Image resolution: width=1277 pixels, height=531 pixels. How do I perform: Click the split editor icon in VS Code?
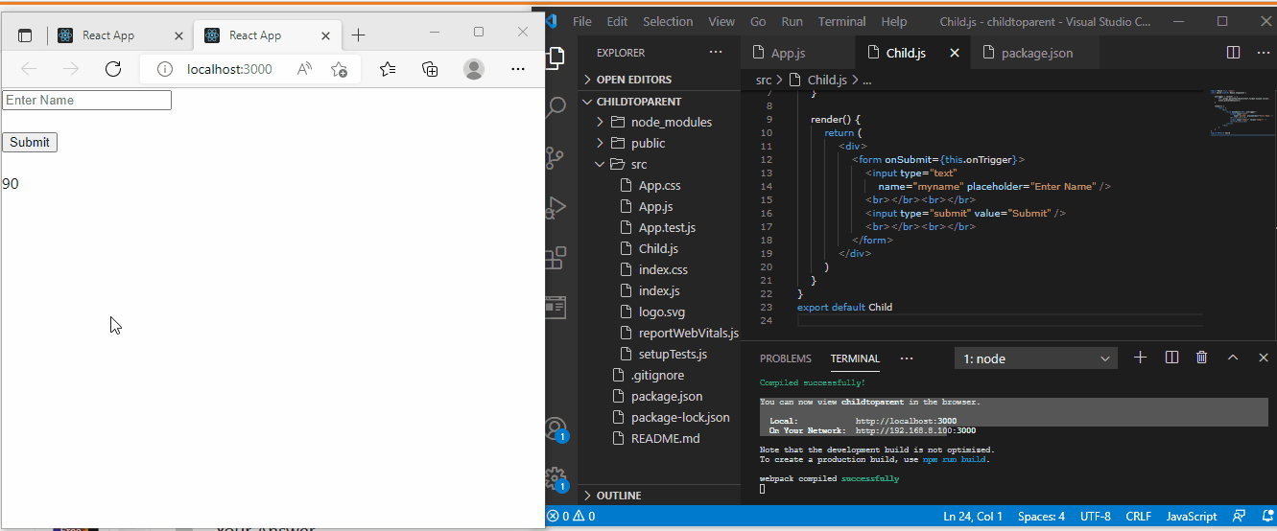(1233, 53)
